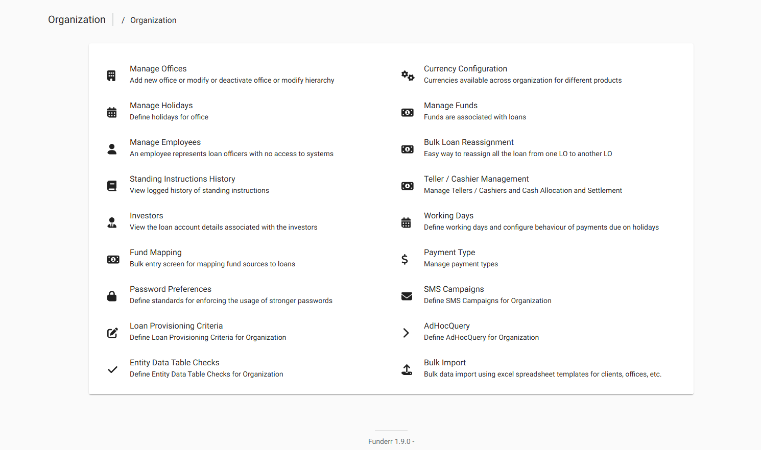Click the upload icon for Bulk Import
This screenshot has height=450, width=761.
click(407, 369)
